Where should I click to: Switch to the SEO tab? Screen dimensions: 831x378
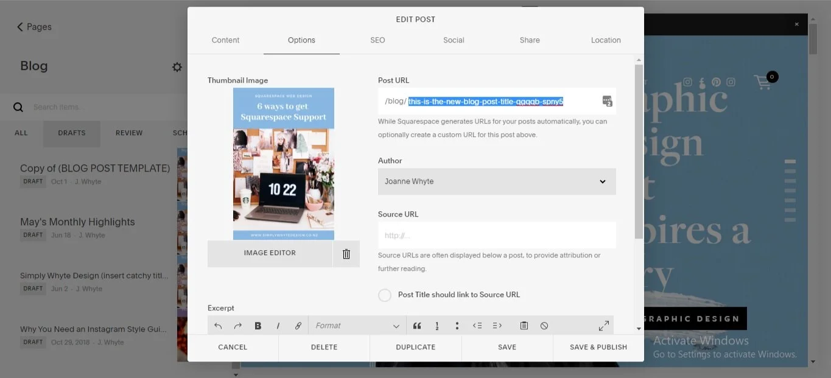pyautogui.click(x=377, y=40)
